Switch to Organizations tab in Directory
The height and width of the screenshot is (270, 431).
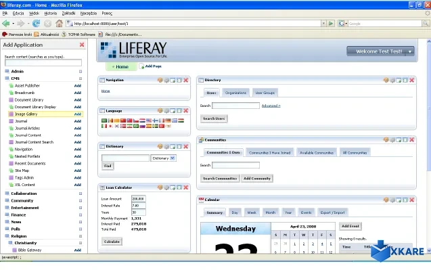[235, 93]
